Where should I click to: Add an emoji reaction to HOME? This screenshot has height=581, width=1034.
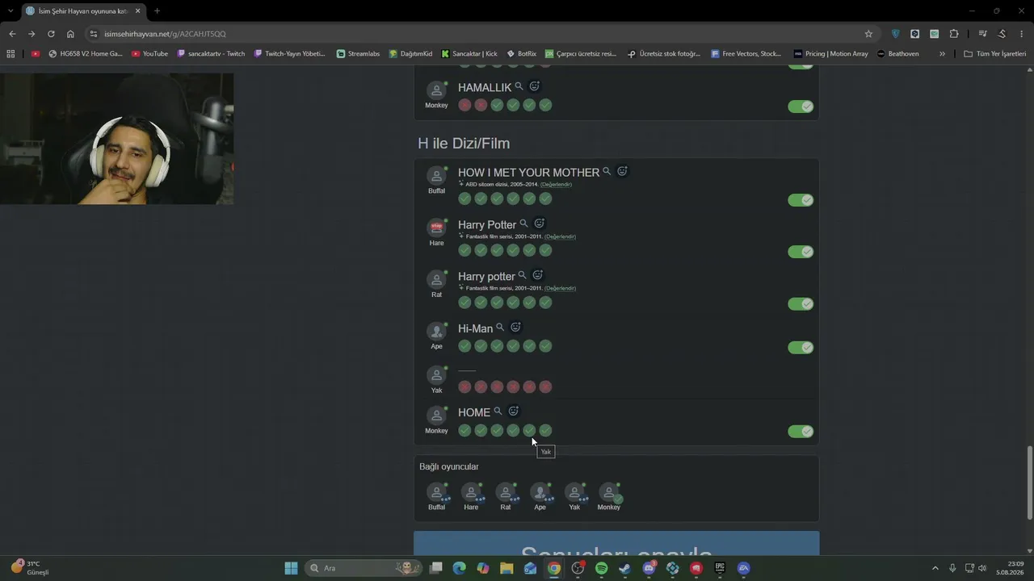[x=513, y=411]
